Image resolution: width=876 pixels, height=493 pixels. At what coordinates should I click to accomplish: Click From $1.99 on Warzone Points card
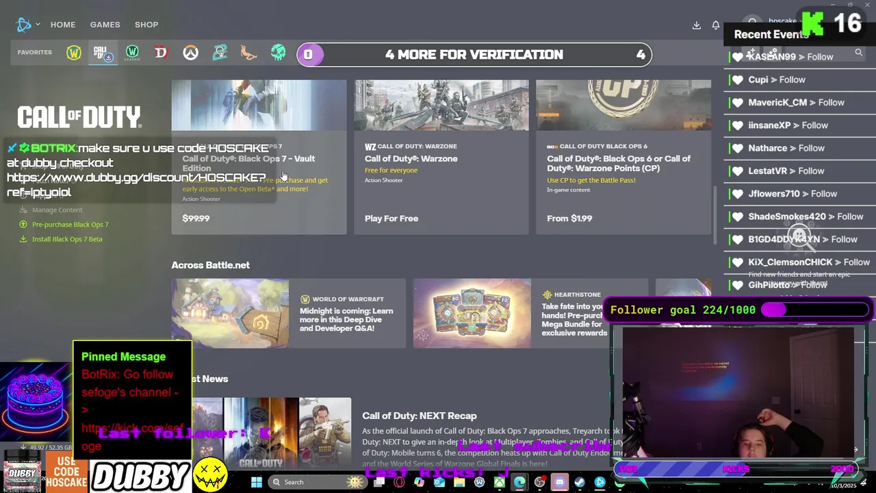tap(569, 218)
